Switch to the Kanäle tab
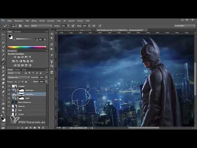This screenshot has height=148, width=197. (17, 69)
